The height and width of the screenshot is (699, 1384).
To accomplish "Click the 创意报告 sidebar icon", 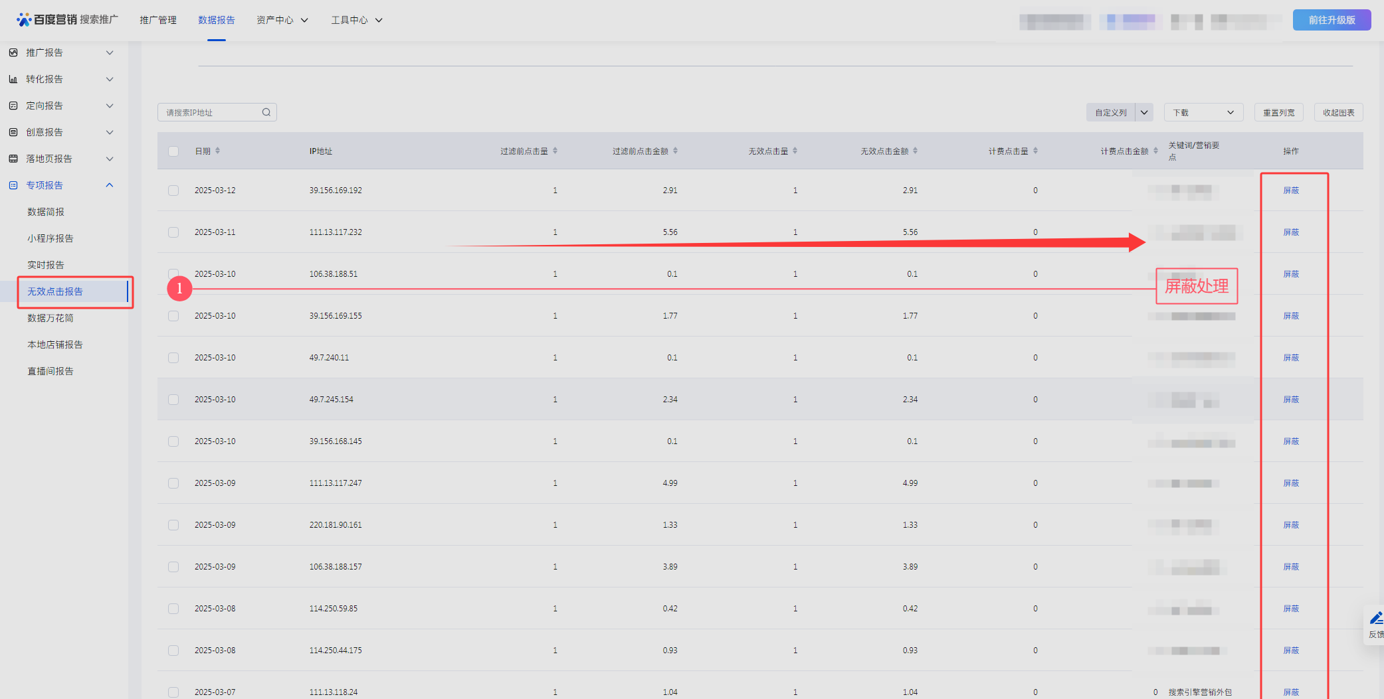I will [13, 132].
